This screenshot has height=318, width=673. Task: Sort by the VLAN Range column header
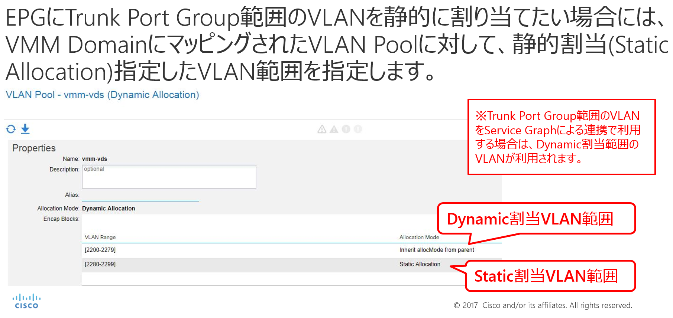(100, 237)
